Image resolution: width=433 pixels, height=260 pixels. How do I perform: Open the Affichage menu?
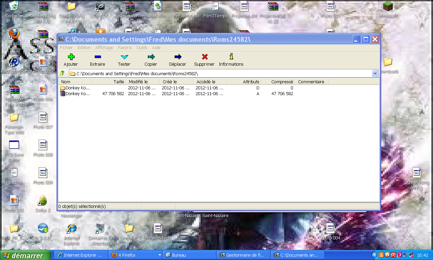coord(104,47)
